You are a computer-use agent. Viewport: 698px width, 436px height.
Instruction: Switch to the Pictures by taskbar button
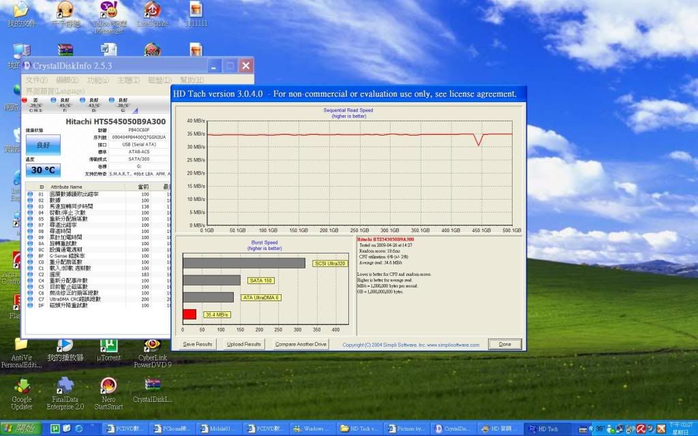(406, 429)
